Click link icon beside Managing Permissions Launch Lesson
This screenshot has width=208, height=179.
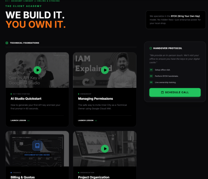(96, 121)
